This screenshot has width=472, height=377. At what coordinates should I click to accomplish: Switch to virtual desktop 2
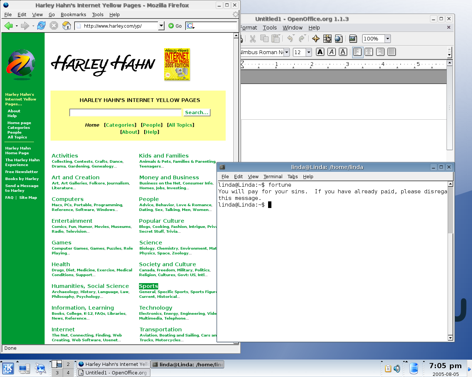tap(68, 364)
